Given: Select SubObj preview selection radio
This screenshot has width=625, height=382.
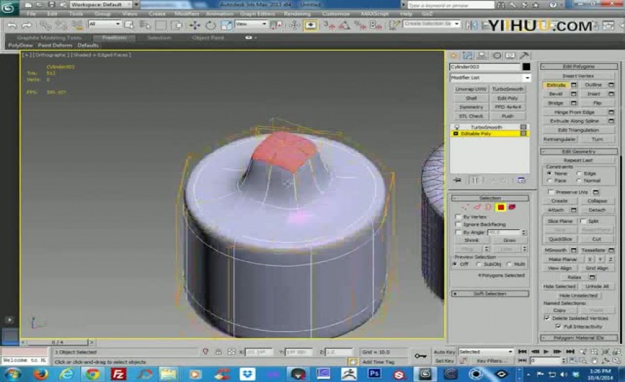Looking at the screenshot, I should pos(479,265).
